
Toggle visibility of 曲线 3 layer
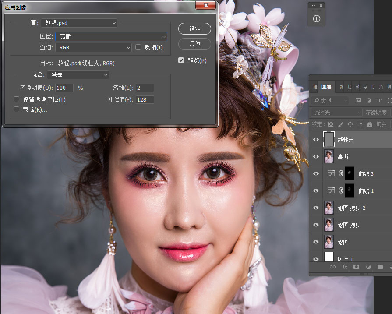[316, 173]
